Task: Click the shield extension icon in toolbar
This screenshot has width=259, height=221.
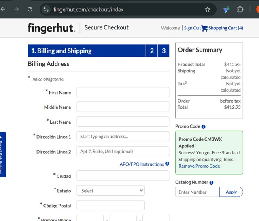Action: click(x=227, y=10)
